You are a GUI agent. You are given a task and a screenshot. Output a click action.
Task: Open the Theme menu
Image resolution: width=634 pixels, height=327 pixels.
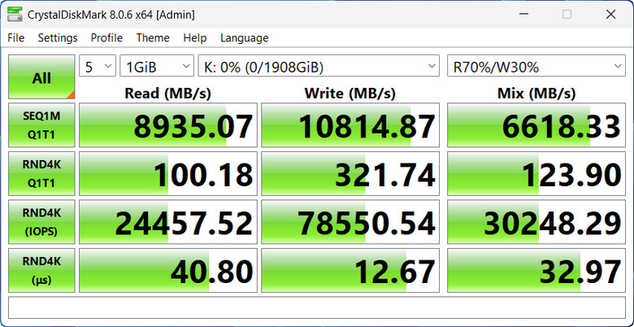point(153,38)
